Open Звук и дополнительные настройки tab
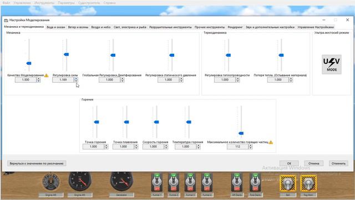The width and height of the screenshot is (355, 200). click(x=270, y=27)
